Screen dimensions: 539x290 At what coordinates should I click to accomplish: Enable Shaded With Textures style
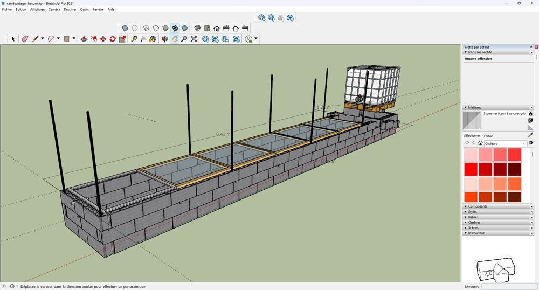click(175, 28)
